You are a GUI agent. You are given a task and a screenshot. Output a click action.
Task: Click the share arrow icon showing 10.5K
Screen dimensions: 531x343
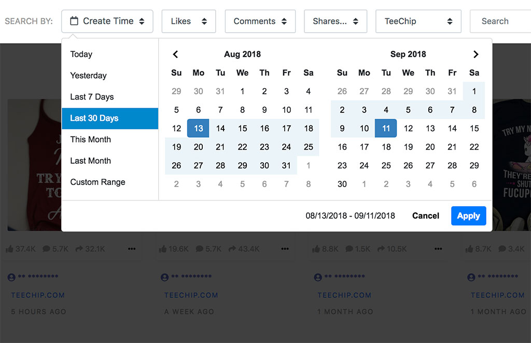click(381, 249)
